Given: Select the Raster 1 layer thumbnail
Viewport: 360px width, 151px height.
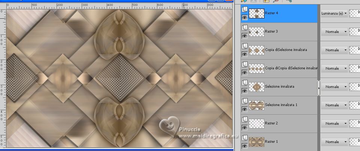Looking at the screenshot, I should [x=257, y=142].
